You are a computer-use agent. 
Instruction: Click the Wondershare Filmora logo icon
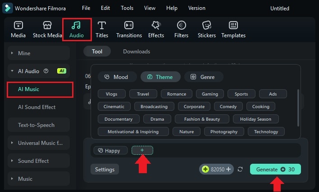8,9
